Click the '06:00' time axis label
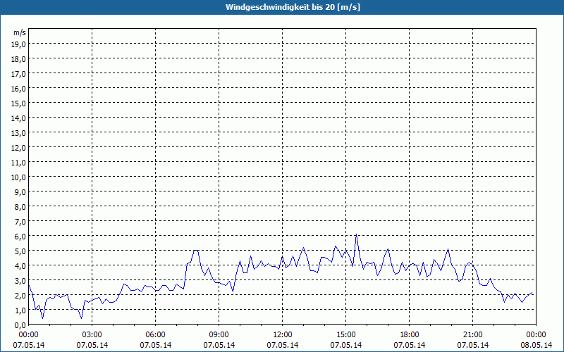The width and height of the screenshot is (564, 352). pyautogui.click(x=155, y=335)
